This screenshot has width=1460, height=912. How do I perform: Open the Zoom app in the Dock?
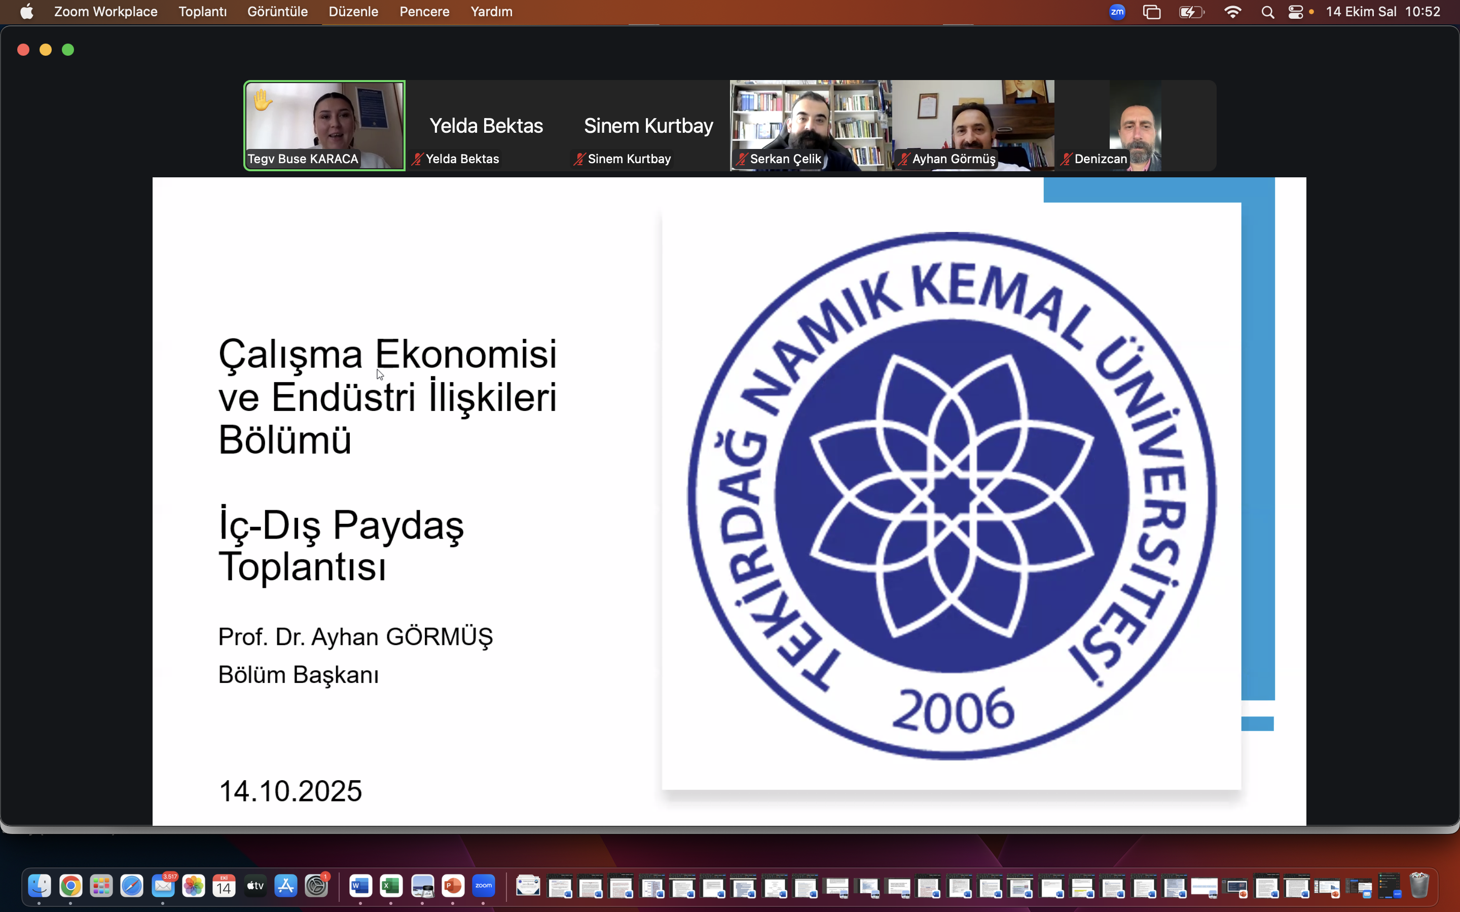point(483,886)
